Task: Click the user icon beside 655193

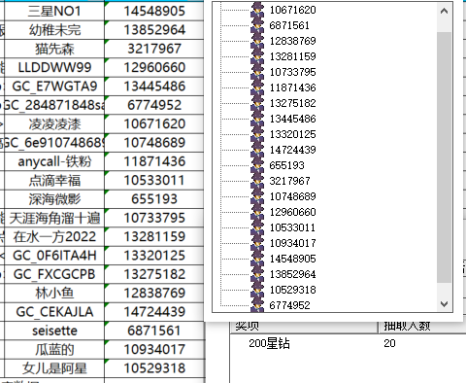Action: click(257, 165)
